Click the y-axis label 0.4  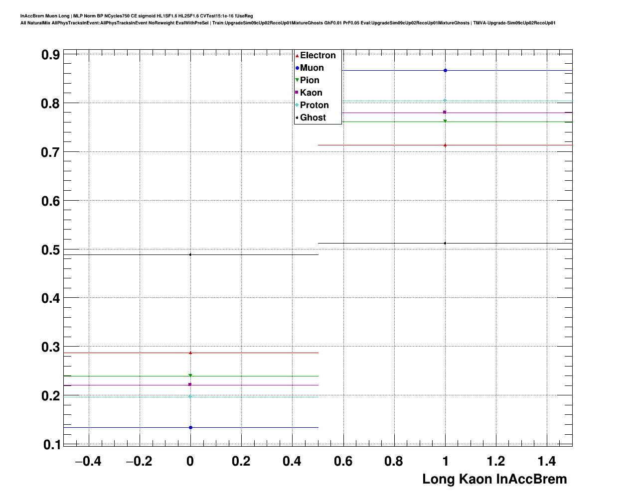(50, 298)
